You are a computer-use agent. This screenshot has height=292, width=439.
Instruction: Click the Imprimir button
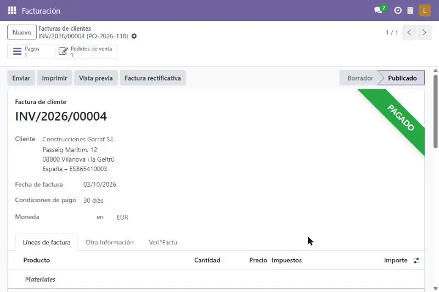coord(54,78)
